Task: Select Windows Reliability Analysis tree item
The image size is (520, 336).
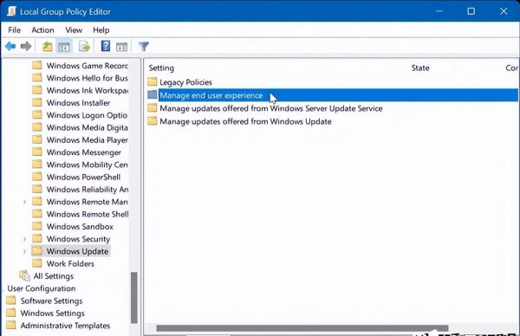Action: click(x=88, y=190)
